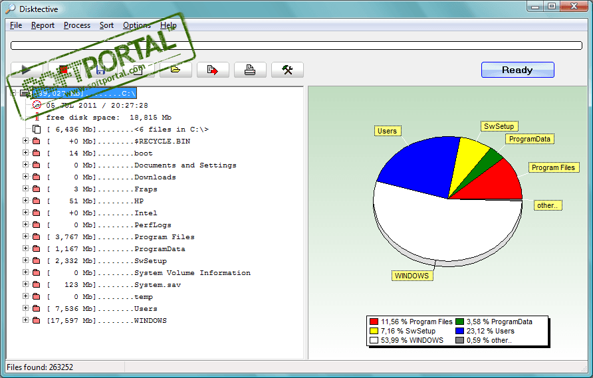Click the printer toolbar icon
593x378 pixels.
point(249,70)
